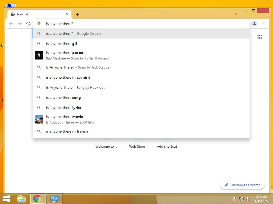This screenshot has height=204, width=273.
Task: Click the Action Center flag tray icon
Action: 235,199
